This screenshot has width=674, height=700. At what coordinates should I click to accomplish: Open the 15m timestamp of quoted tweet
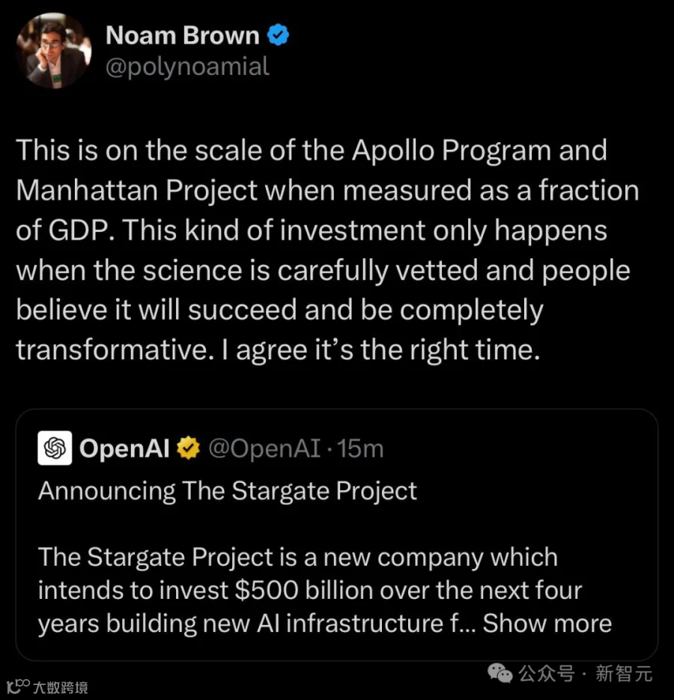(360, 448)
